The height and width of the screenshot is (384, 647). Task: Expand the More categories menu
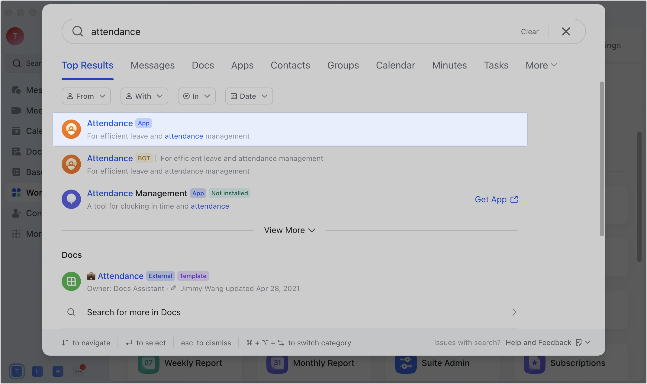541,65
